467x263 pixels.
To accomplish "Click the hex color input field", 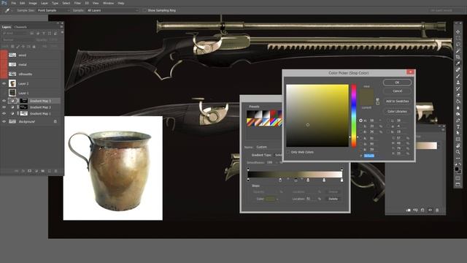I will (x=369, y=156).
